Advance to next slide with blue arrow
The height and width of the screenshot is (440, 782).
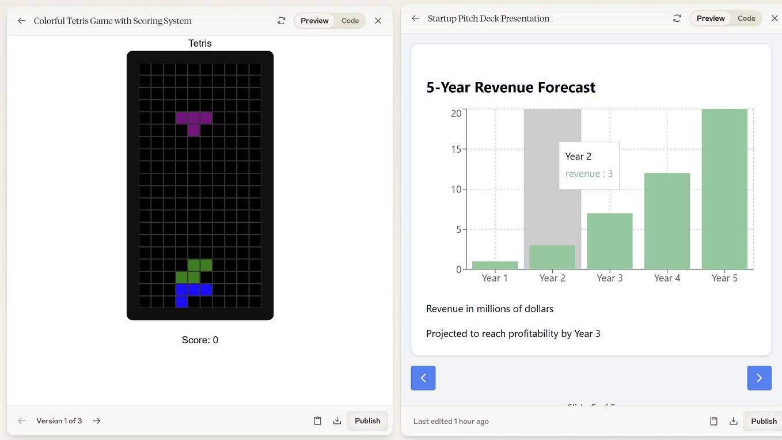tap(760, 378)
